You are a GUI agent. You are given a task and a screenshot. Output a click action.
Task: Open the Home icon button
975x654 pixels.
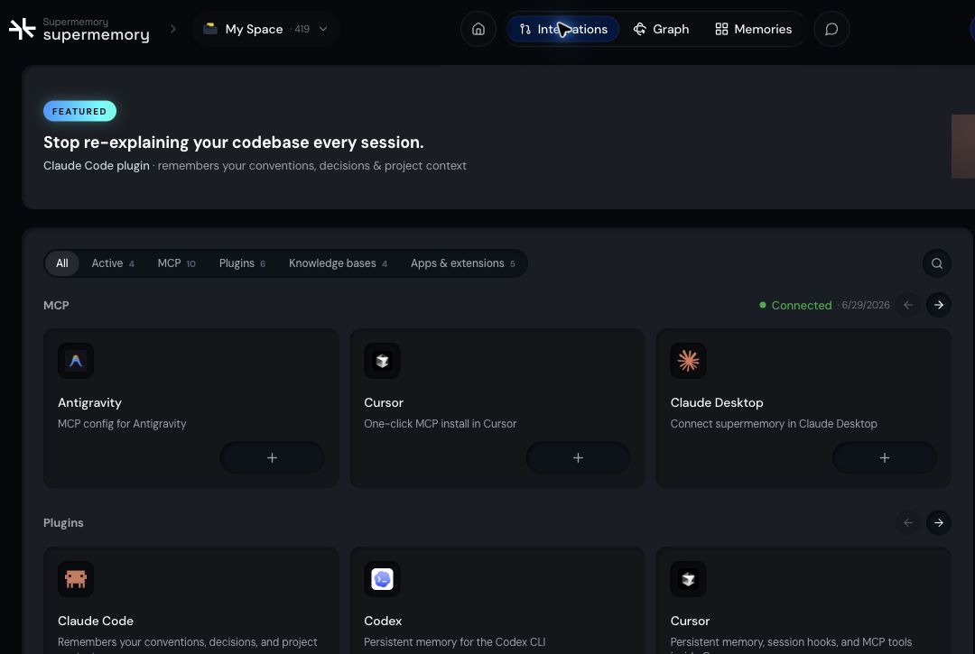point(478,29)
